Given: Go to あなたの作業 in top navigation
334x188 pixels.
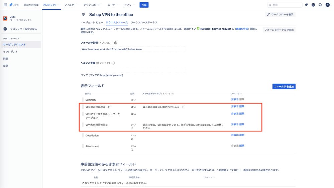Looking at the screenshot, I should 31,5.
